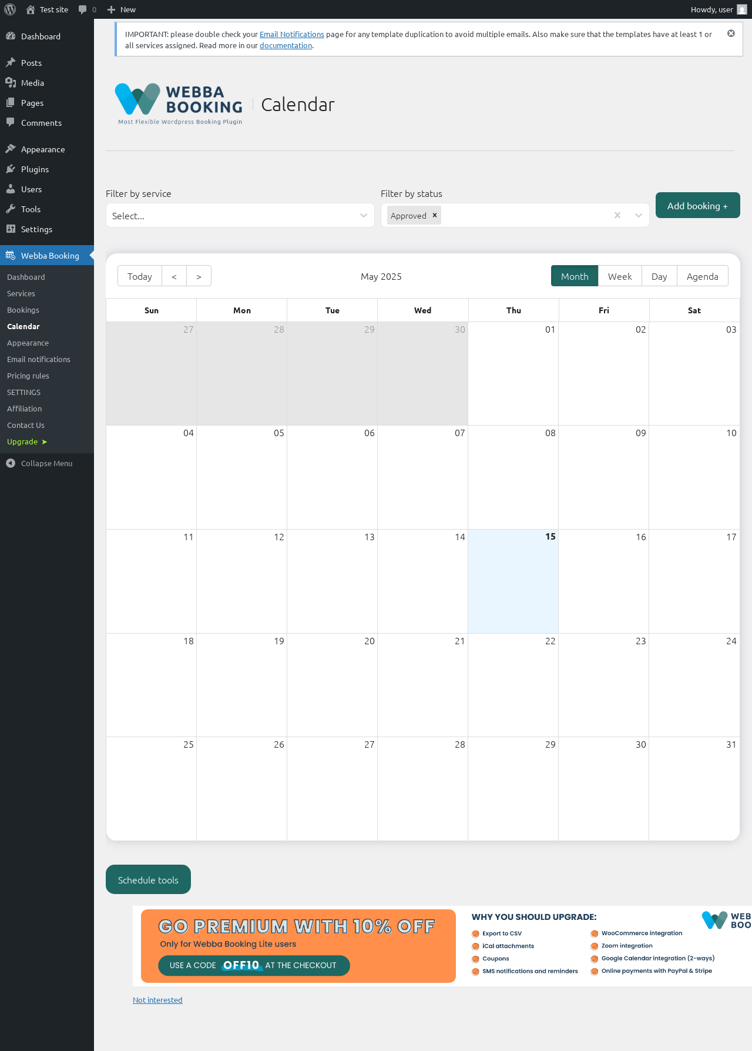Open the user avatar at top right

(742, 9)
